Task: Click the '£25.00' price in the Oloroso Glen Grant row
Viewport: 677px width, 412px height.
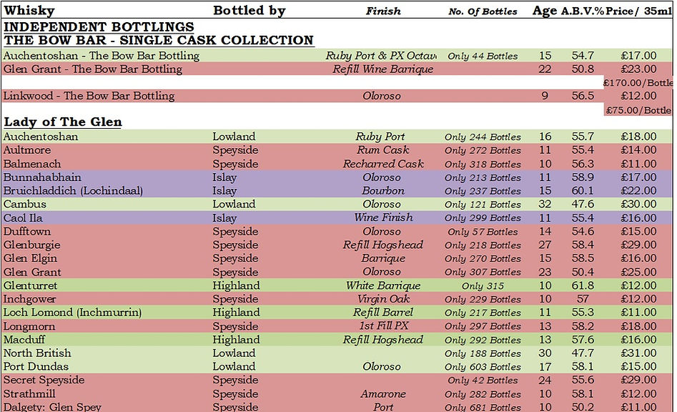Action: [638, 272]
